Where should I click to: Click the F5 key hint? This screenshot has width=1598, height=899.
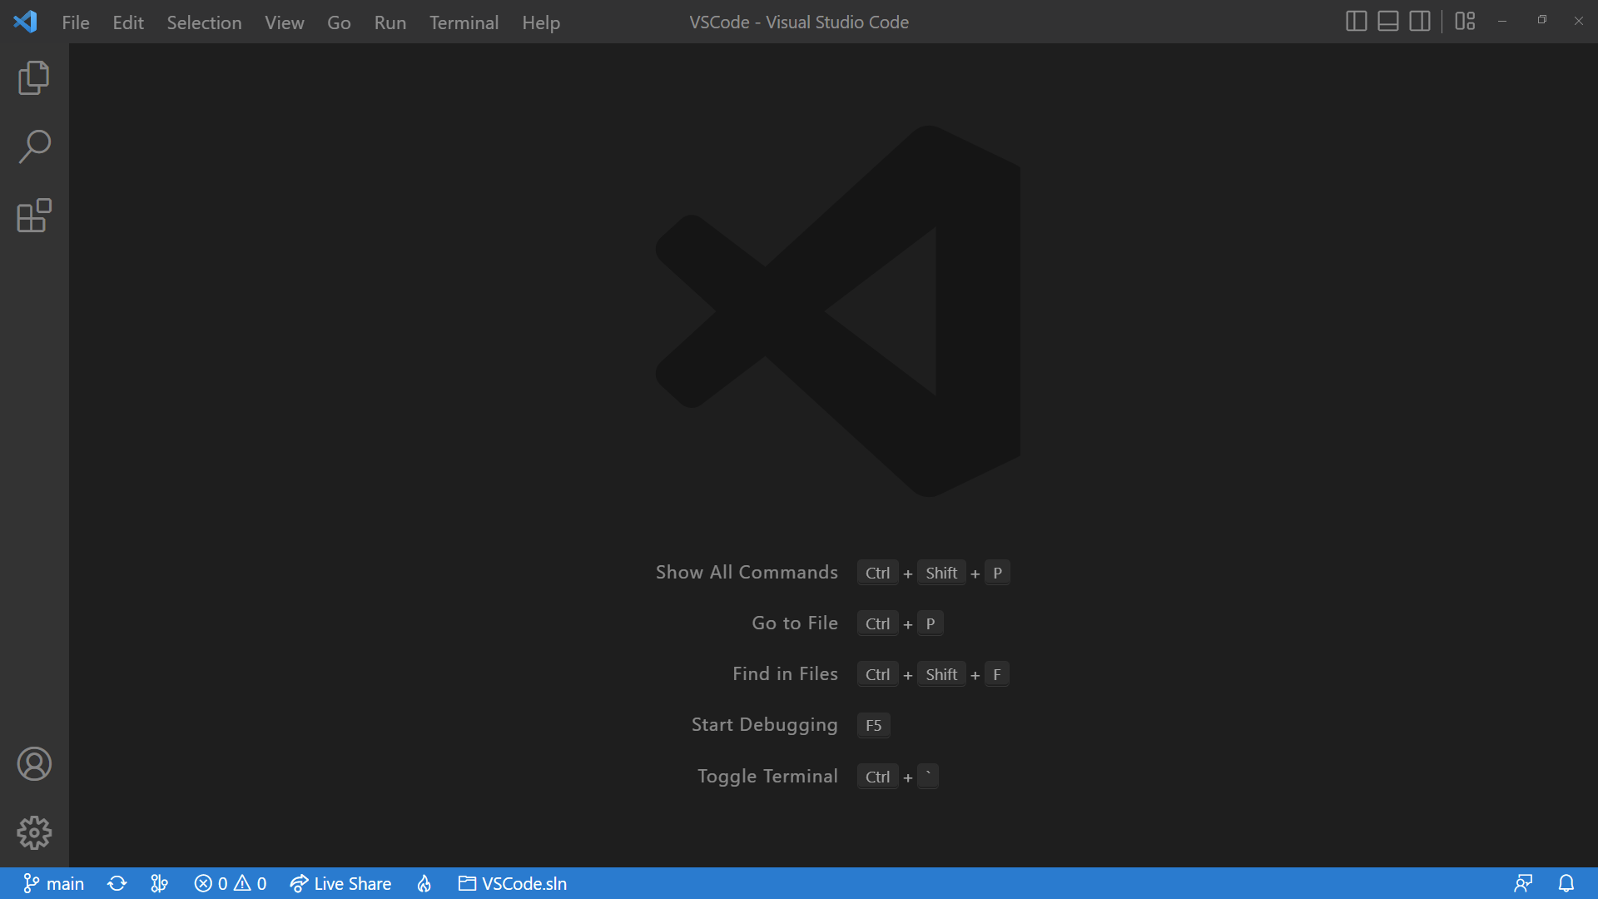pyautogui.click(x=873, y=725)
